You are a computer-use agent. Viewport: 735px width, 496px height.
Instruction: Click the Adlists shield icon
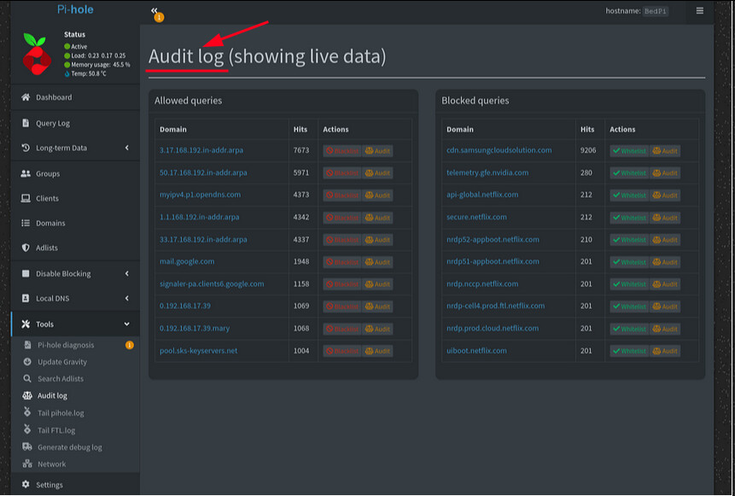(x=26, y=248)
